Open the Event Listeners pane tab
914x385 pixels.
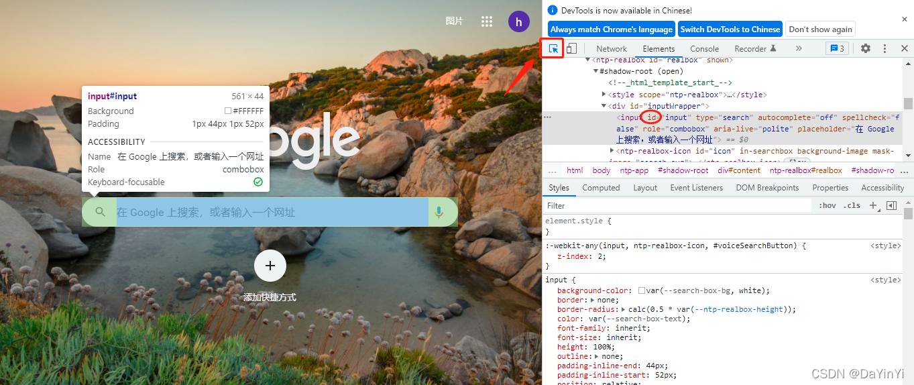click(x=698, y=188)
